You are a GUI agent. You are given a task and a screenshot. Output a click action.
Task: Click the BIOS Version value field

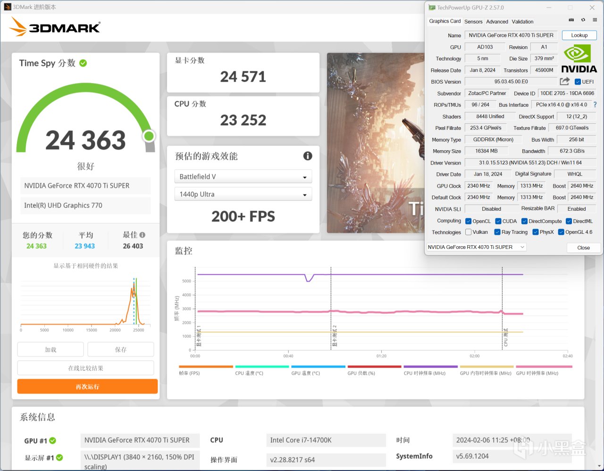pos(511,82)
